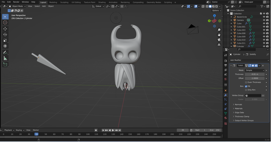Enable Even Thickness checkbox

coord(246,82)
